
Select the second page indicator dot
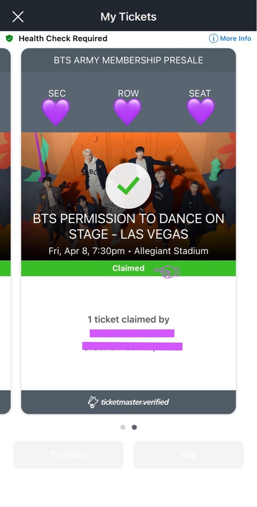(134, 427)
